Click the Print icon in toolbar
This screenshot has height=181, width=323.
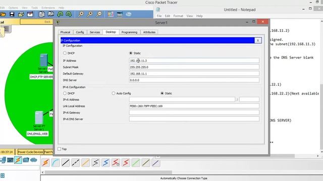[x=21, y=14]
